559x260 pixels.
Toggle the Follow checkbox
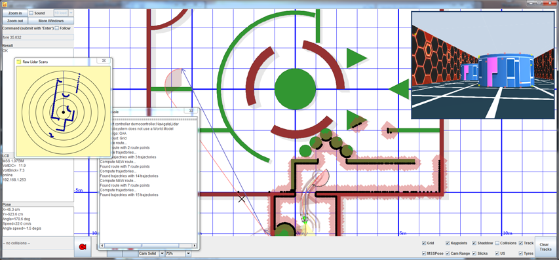57,28
